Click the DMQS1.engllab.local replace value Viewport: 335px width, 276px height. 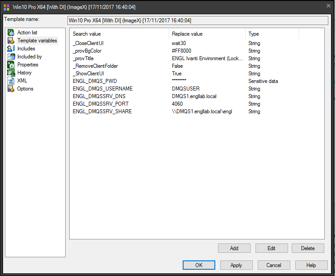pyautogui.click(x=194, y=96)
